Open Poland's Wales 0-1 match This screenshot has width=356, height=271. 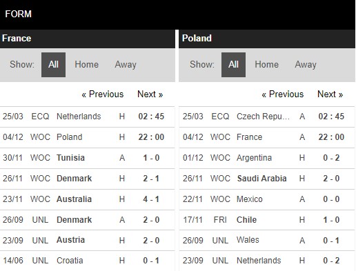pos(267,241)
